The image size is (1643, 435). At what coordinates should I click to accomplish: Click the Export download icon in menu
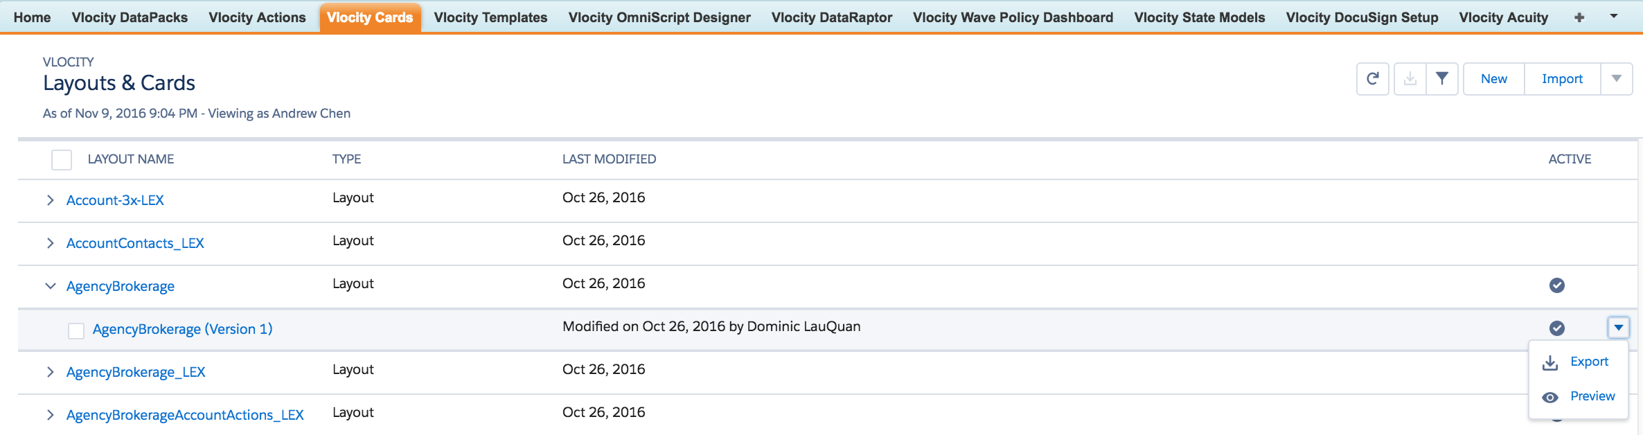[x=1550, y=362]
